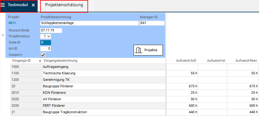
Task: Click the Aufwand-Ist cell for Baugruppe Förderer
Action: [x=213, y=86]
